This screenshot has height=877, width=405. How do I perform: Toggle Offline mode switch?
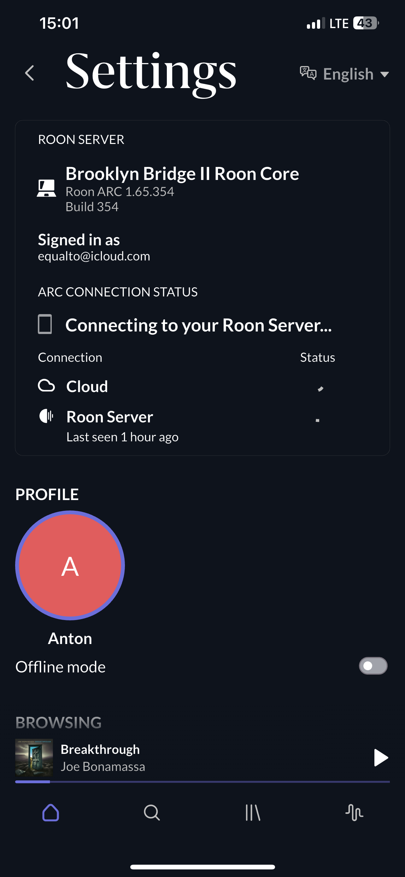point(373,666)
